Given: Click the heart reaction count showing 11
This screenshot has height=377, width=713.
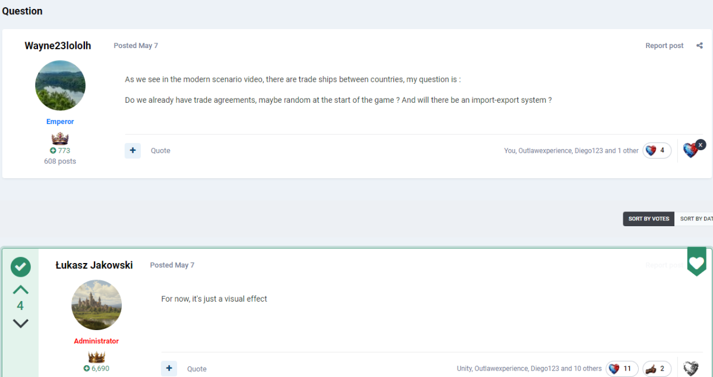Looking at the screenshot, I should click(x=622, y=369).
